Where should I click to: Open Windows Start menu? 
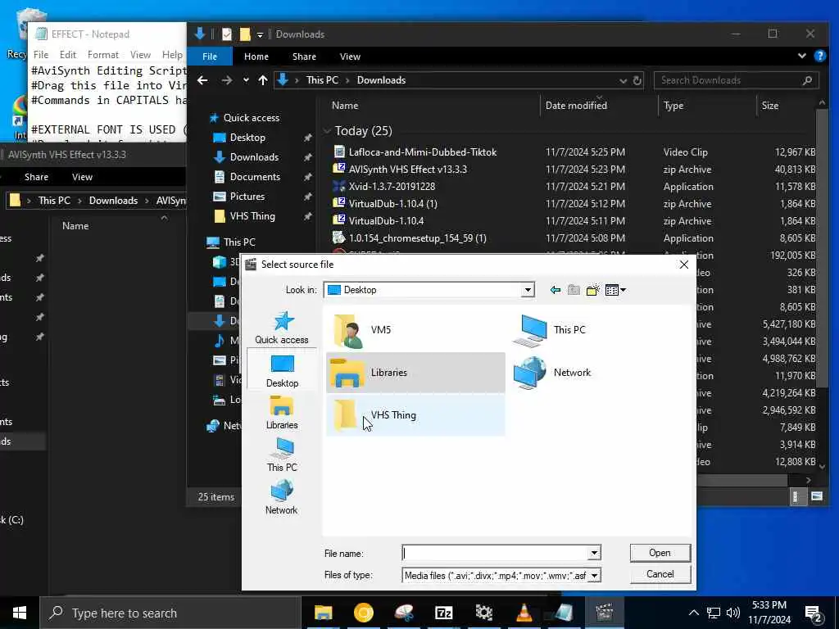point(20,613)
